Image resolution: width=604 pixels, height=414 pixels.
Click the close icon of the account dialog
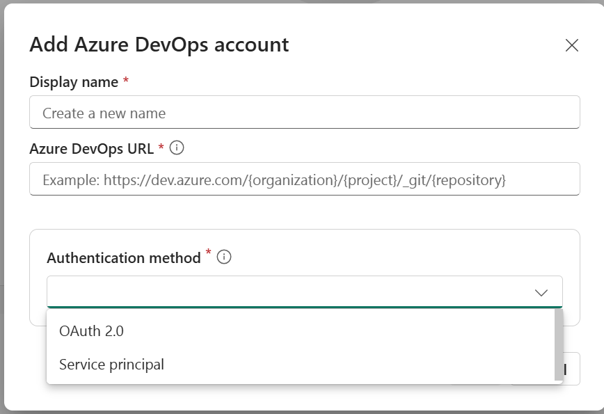pos(572,45)
